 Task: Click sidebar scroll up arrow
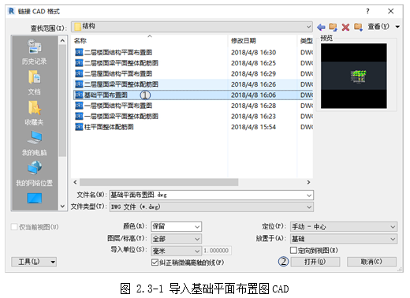coord(62,40)
